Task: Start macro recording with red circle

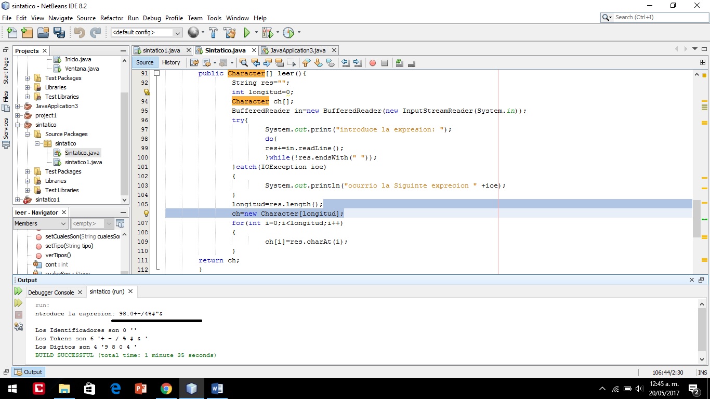Action: pyautogui.click(x=373, y=63)
